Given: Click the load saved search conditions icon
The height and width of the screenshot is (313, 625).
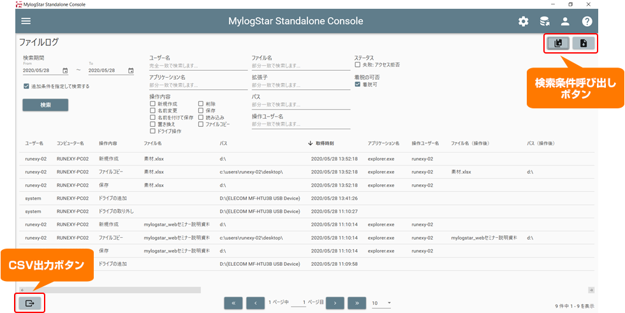Looking at the screenshot, I should pos(558,43).
